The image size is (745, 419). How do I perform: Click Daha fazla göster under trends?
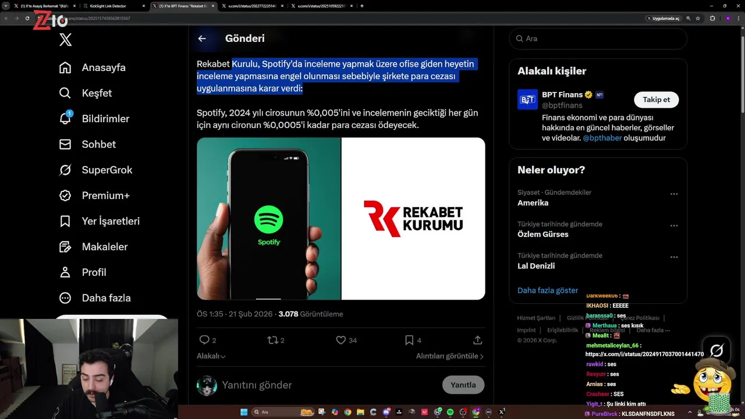[x=548, y=290]
